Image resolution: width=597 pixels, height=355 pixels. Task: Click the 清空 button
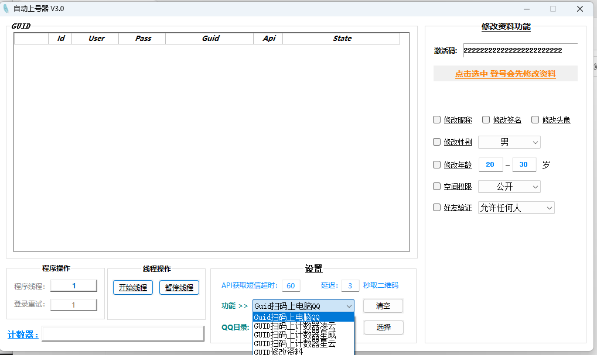(383, 306)
